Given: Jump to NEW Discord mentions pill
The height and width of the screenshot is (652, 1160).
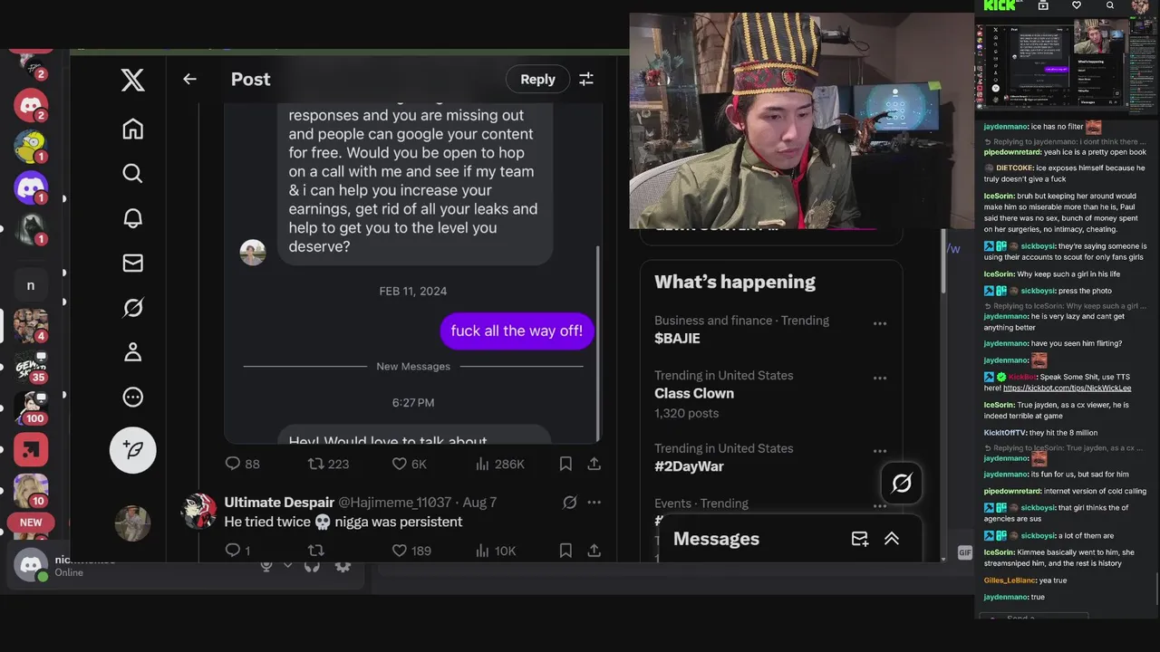Looking at the screenshot, I should tap(31, 523).
